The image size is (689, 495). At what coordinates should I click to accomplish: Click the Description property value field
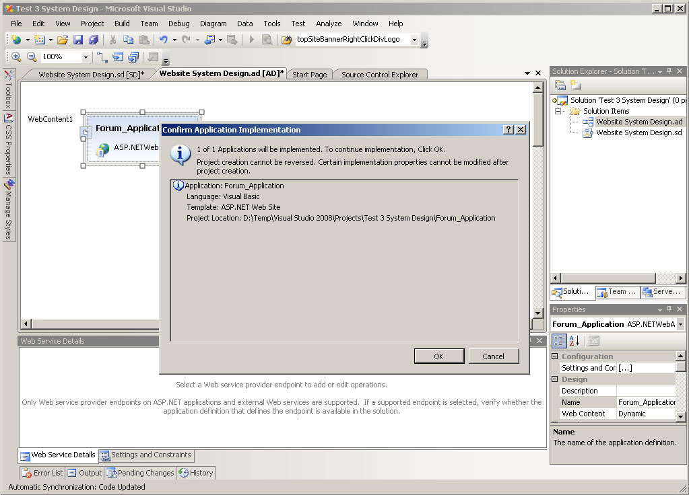(x=646, y=391)
